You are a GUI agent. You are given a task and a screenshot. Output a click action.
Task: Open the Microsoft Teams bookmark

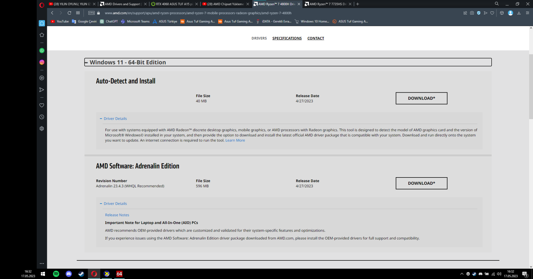tap(135, 21)
